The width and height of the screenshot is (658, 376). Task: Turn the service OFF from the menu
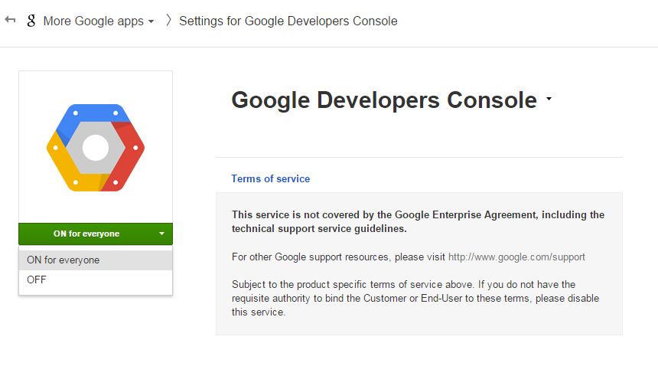pos(37,280)
